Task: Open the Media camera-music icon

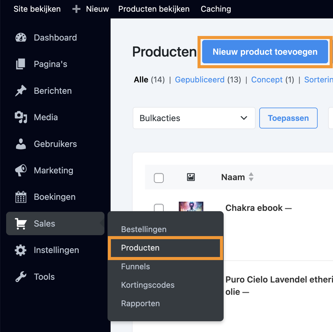Action: pos(21,117)
